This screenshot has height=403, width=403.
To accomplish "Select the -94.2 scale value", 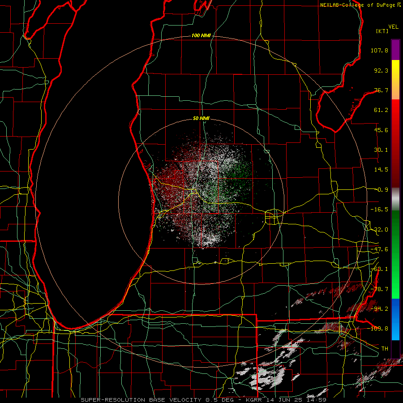I will click(379, 309).
